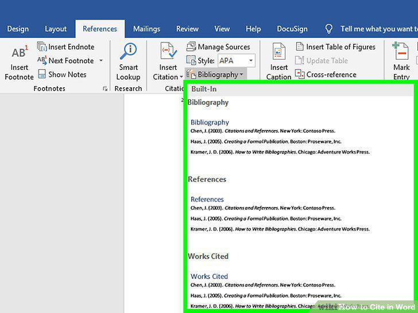Click Insert Table of Figures label

pos(340,47)
